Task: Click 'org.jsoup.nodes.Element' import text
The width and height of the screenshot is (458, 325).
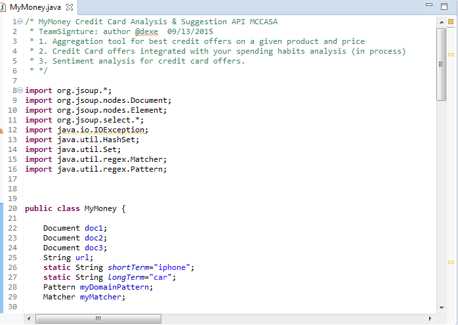Action: point(110,110)
